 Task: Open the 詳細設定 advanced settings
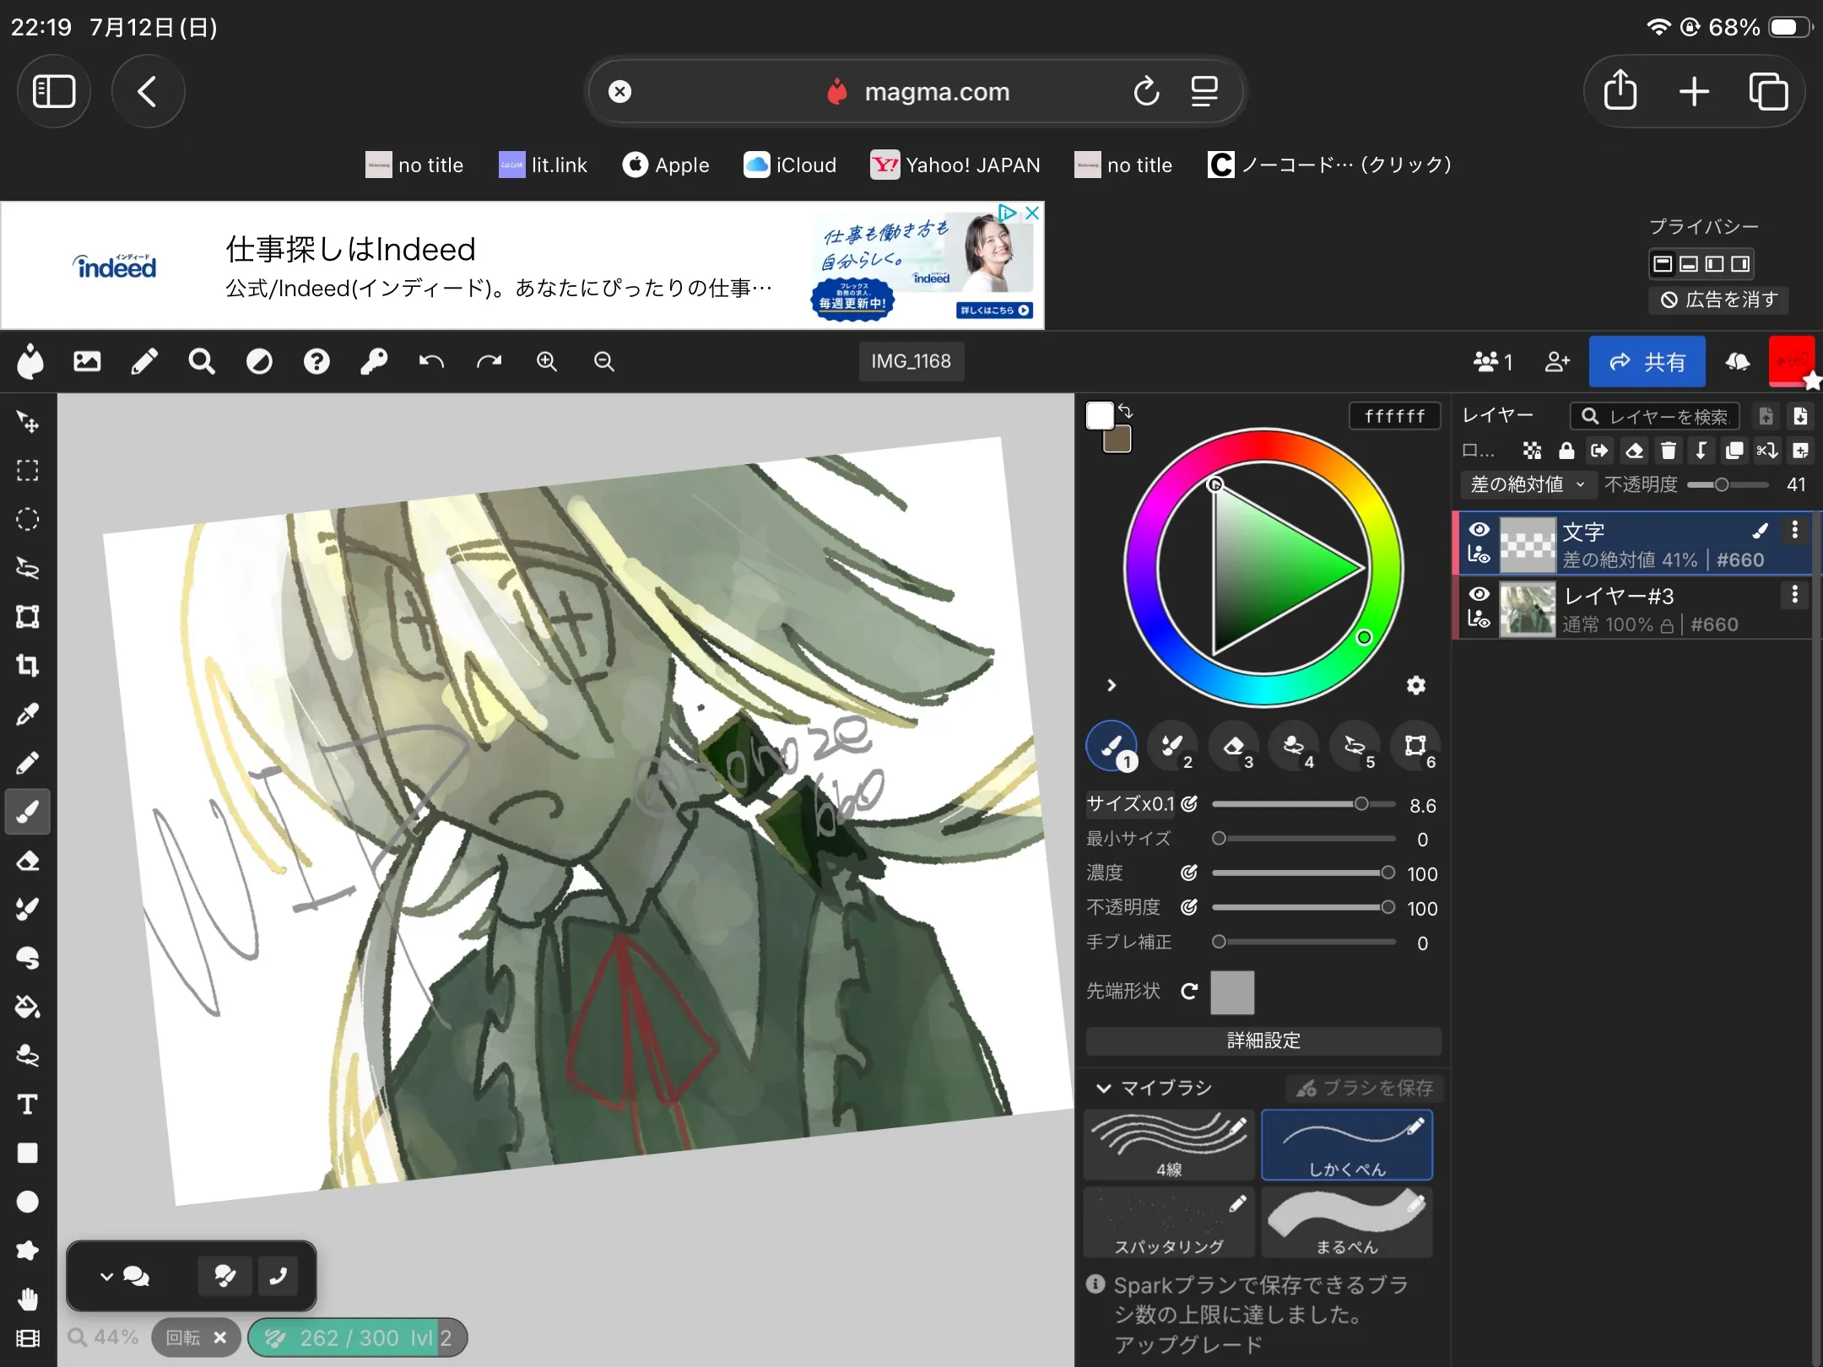click(1263, 1040)
